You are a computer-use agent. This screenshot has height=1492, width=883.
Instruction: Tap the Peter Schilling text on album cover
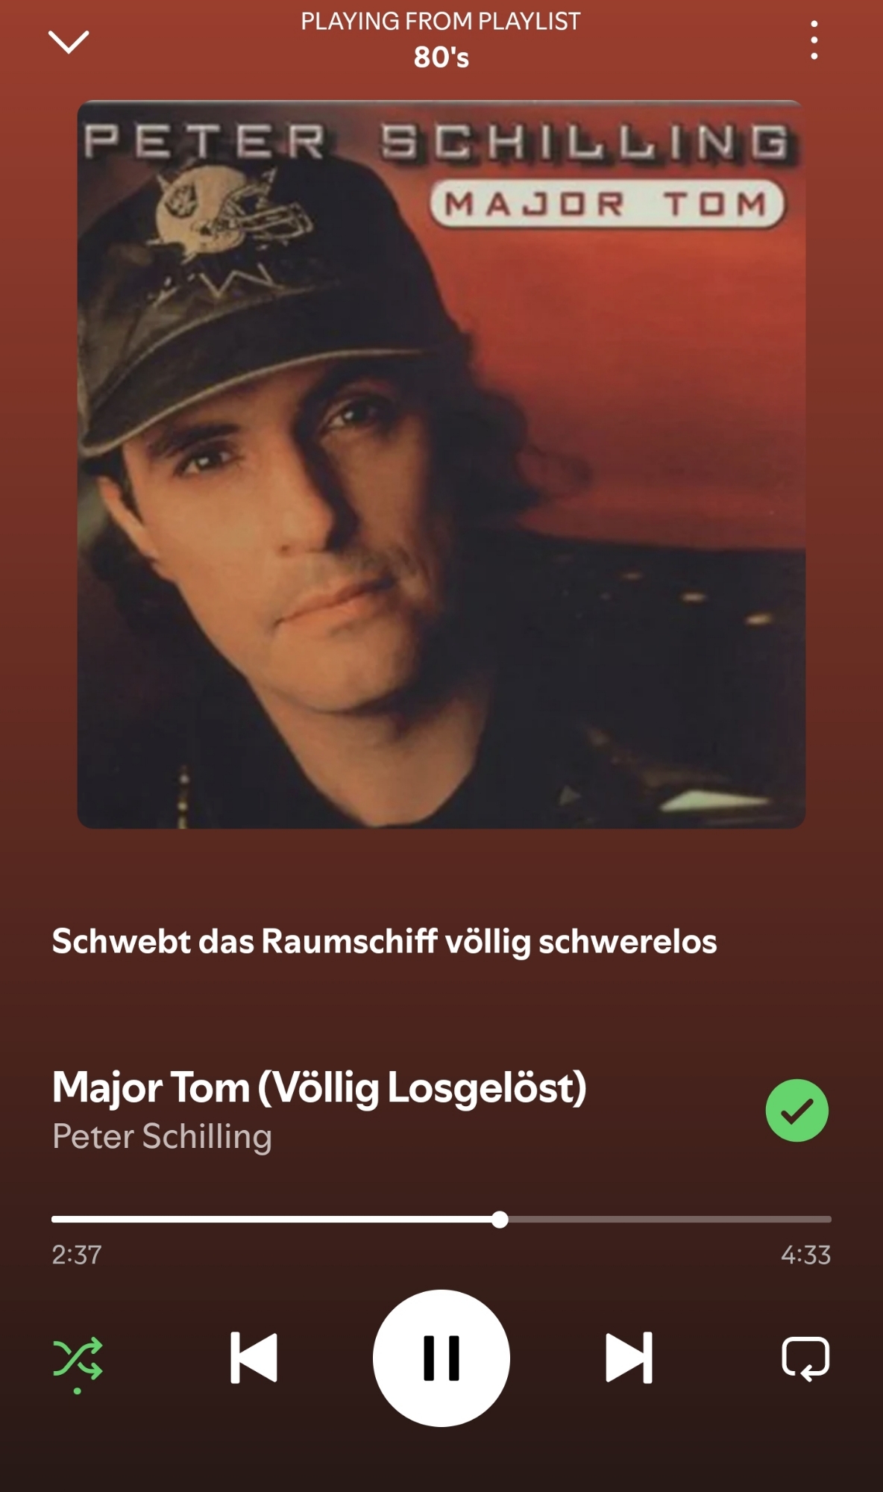click(x=436, y=142)
